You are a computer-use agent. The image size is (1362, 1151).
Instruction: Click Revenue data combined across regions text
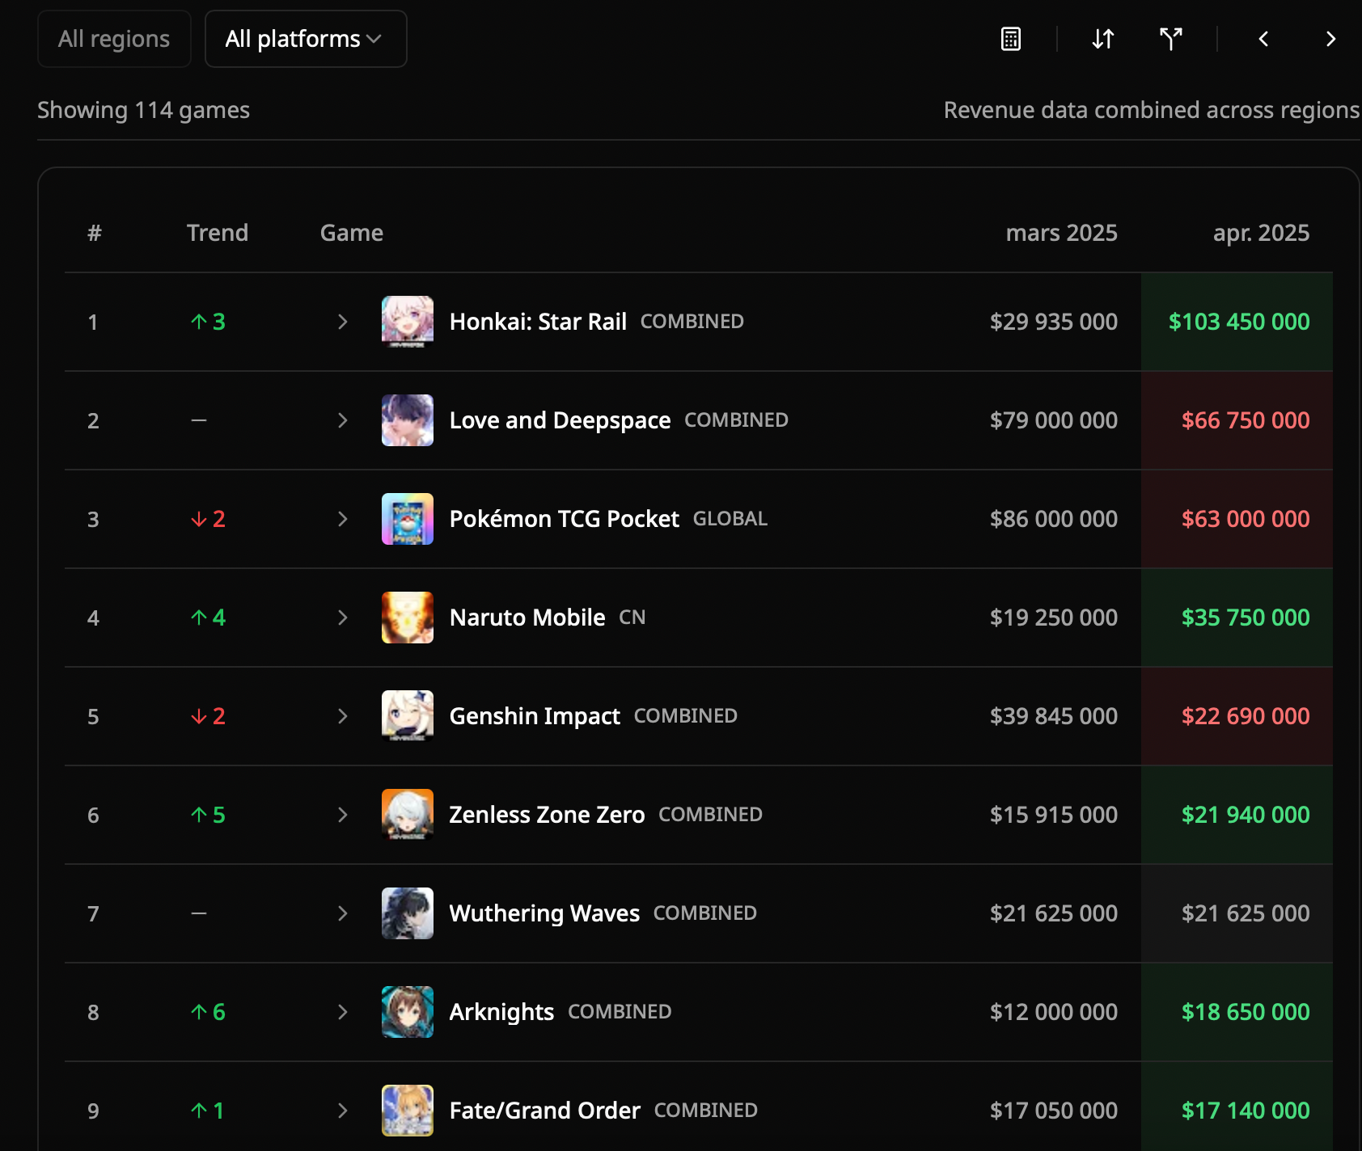pyautogui.click(x=1152, y=110)
